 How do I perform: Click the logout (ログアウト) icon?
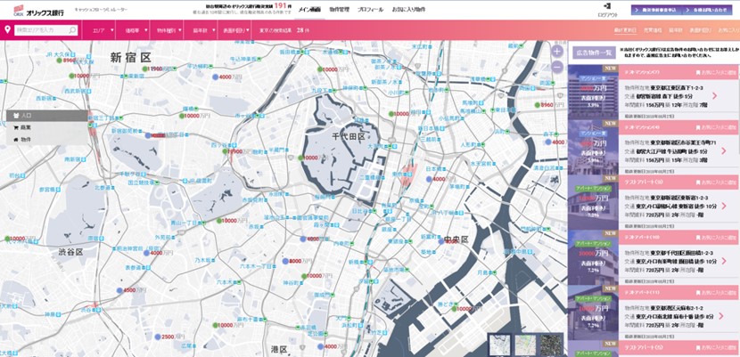607,6
